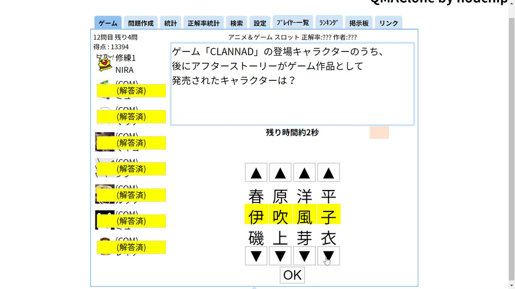Switch to the プレイヤー一覧 tab
The image size is (515, 289).
click(293, 22)
